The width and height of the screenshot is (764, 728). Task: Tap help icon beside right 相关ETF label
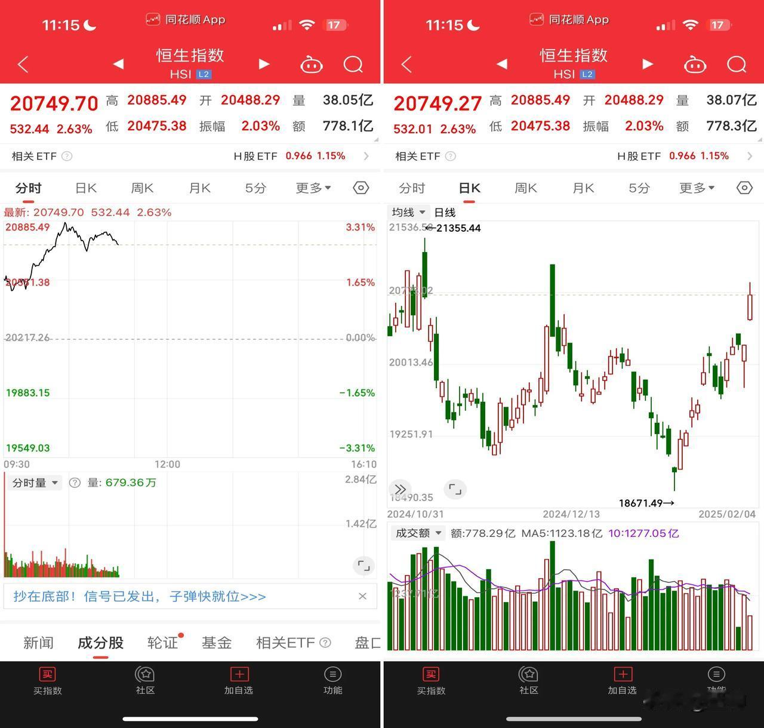[451, 156]
